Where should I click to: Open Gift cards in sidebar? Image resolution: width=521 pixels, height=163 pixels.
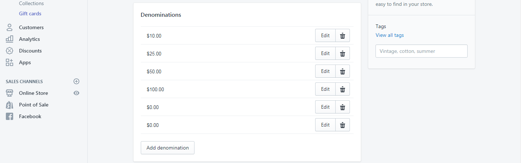[30, 13]
